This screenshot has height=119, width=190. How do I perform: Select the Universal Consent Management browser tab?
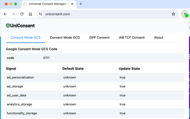click(49, 4)
